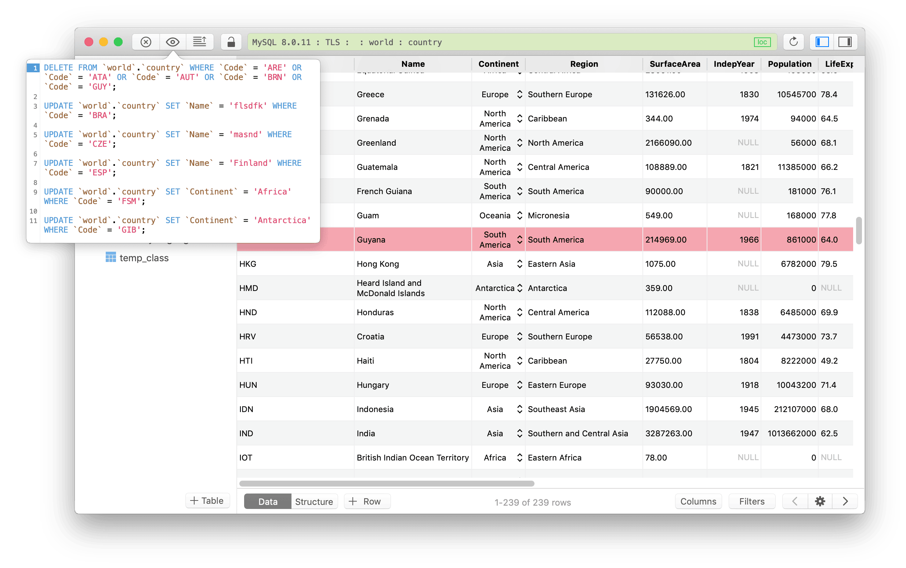This screenshot has width=906, height=568.
Task: Select the temp_class table in sidebar
Action: [x=144, y=258]
